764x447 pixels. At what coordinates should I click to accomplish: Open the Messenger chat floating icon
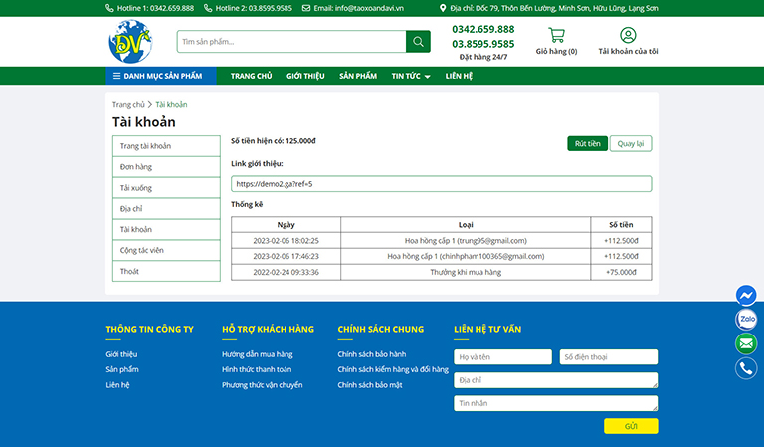746,296
